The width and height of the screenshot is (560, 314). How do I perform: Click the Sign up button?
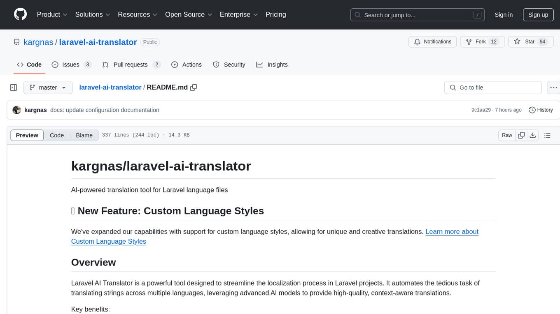(x=538, y=15)
